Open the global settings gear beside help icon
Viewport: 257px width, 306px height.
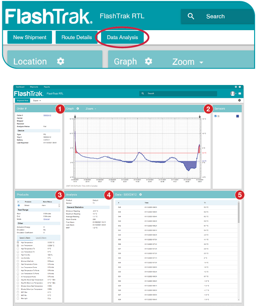pos(236,87)
